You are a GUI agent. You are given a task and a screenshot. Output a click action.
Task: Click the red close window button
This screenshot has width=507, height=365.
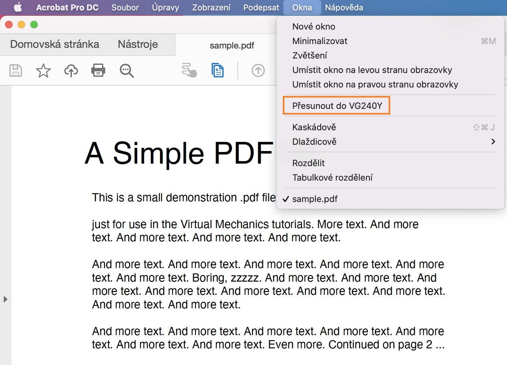click(x=9, y=25)
